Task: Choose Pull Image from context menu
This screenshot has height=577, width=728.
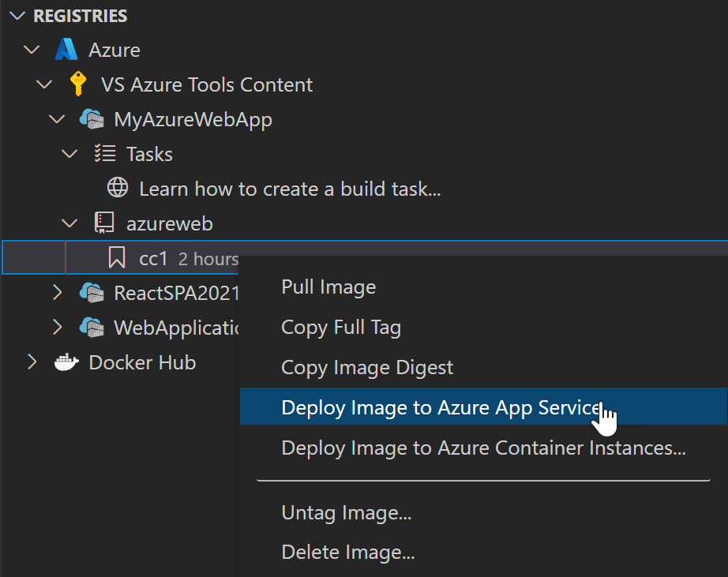Action: pos(483,287)
